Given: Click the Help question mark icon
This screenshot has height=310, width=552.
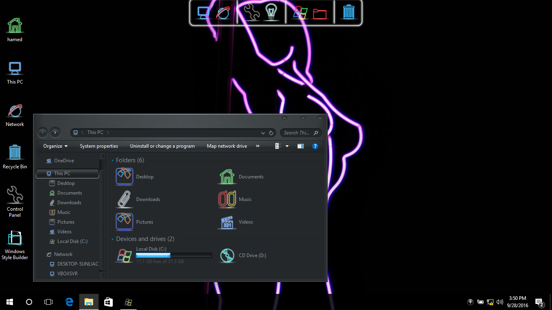Looking at the screenshot, I should [x=315, y=146].
